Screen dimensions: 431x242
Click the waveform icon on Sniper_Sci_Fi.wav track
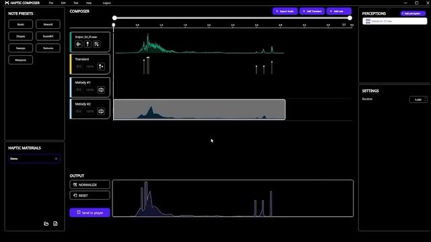coord(79,44)
